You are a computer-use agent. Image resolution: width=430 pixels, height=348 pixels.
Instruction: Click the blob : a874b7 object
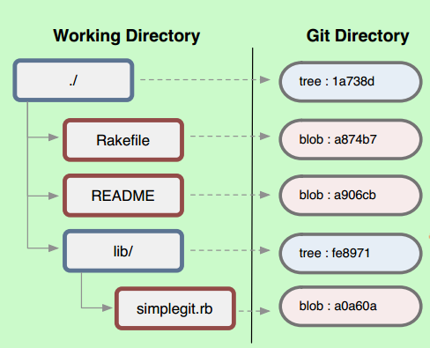point(351,139)
